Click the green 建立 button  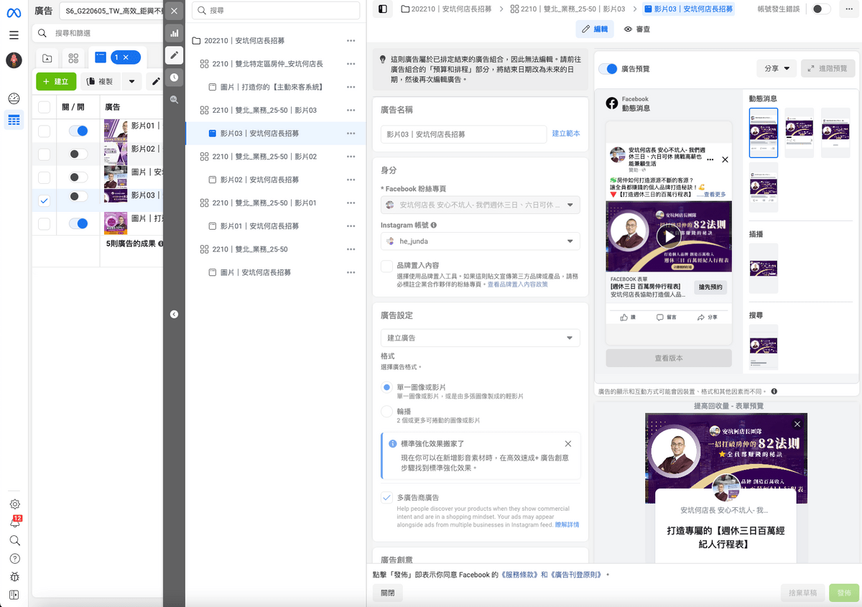(56, 81)
